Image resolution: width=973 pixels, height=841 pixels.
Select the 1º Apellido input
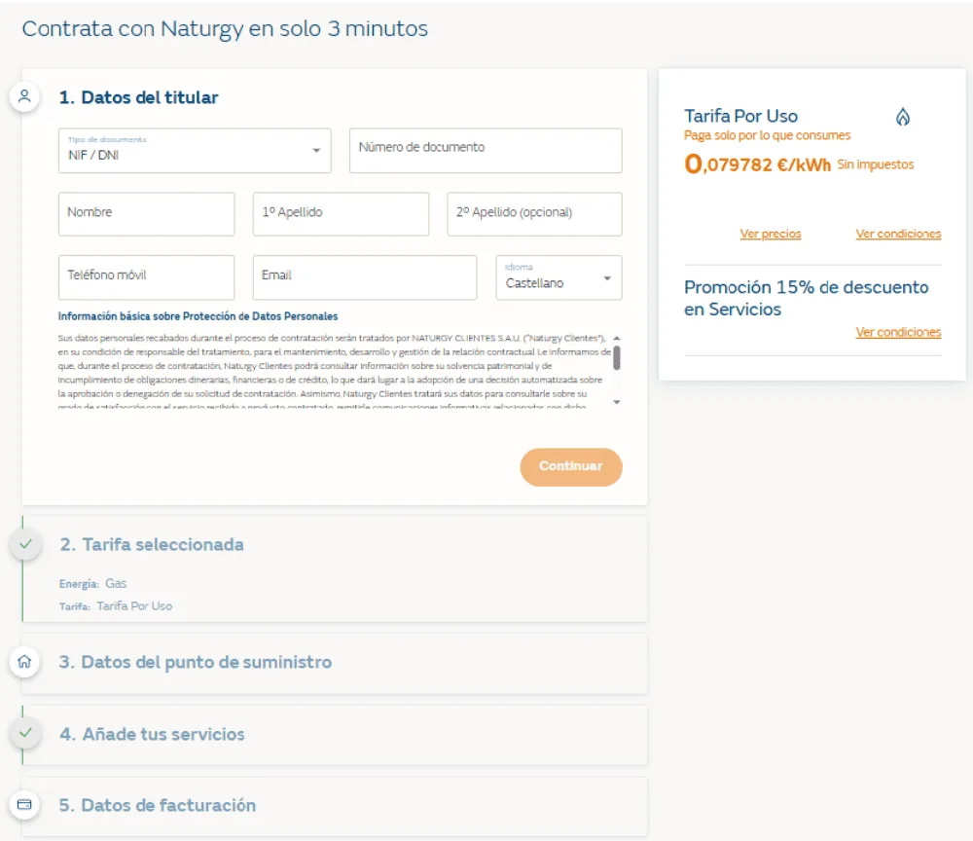click(x=341, y=214)
